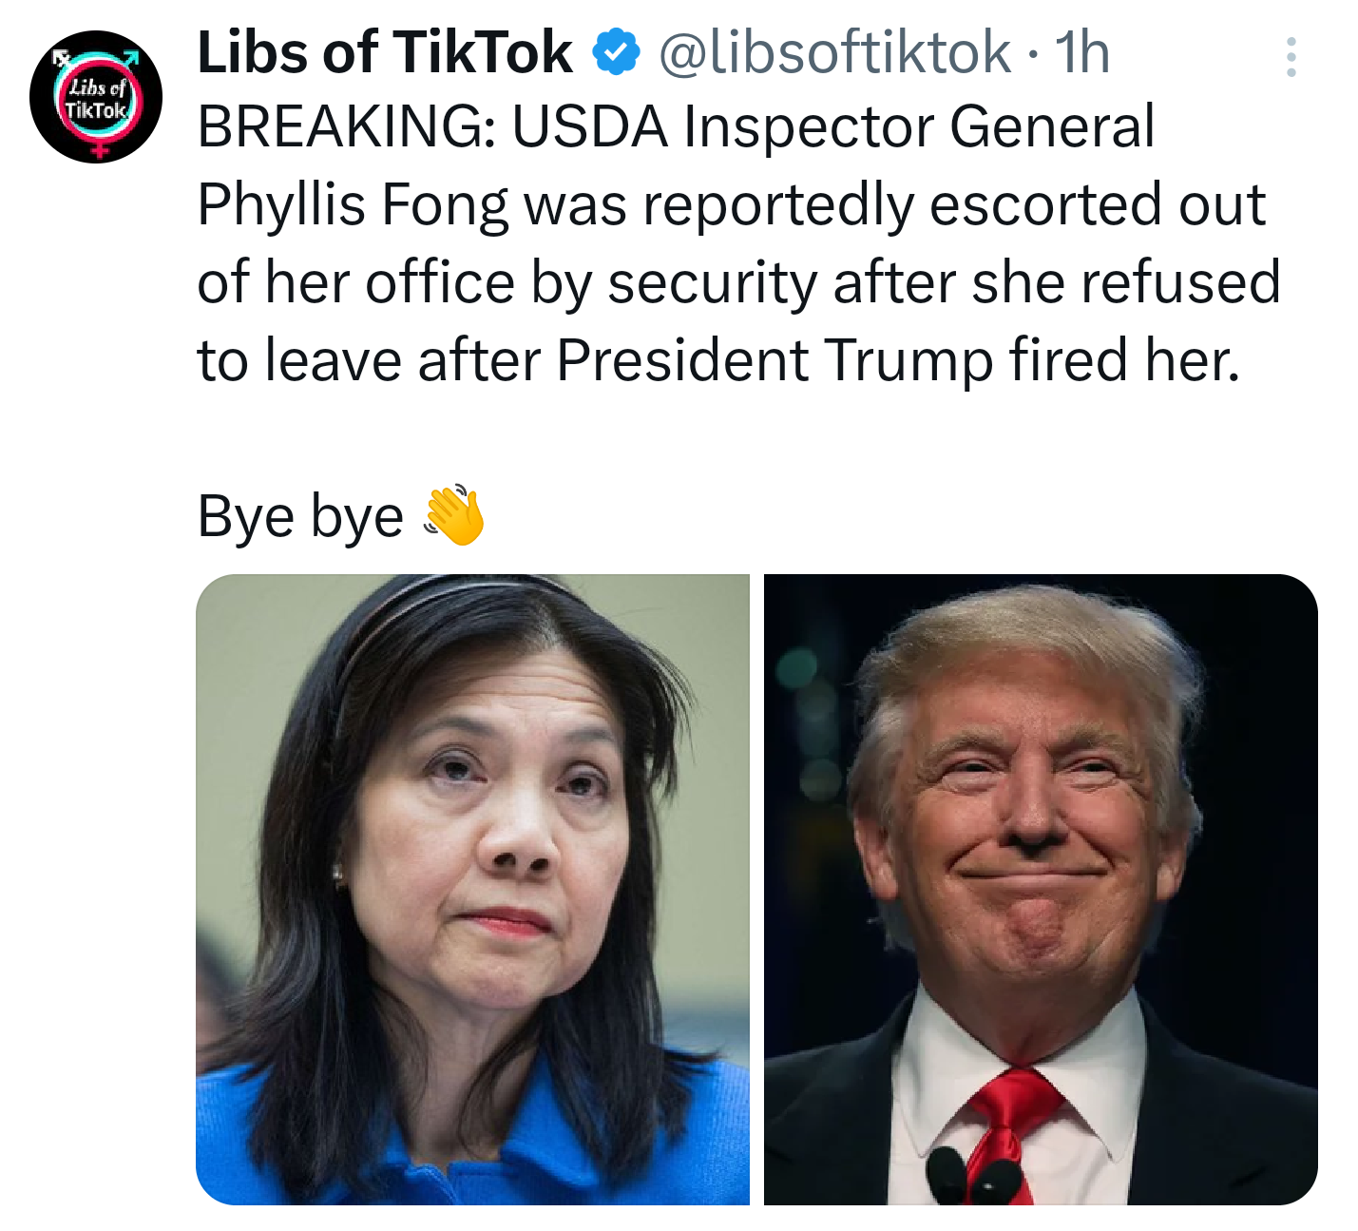The height and width of the screenshot is (1231, 1358).
Task: Open the Libs of TikTok display name
Action: (385, 52)
